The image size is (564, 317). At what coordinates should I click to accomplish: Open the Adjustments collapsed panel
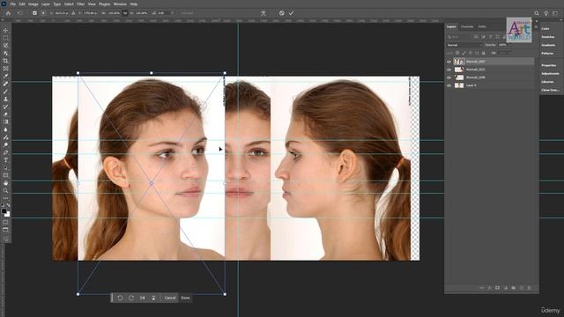[x=550, y=74]
